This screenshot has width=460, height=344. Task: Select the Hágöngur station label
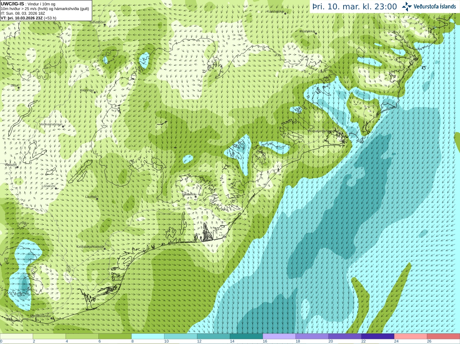pyautogui.click(x=87, y=90)
